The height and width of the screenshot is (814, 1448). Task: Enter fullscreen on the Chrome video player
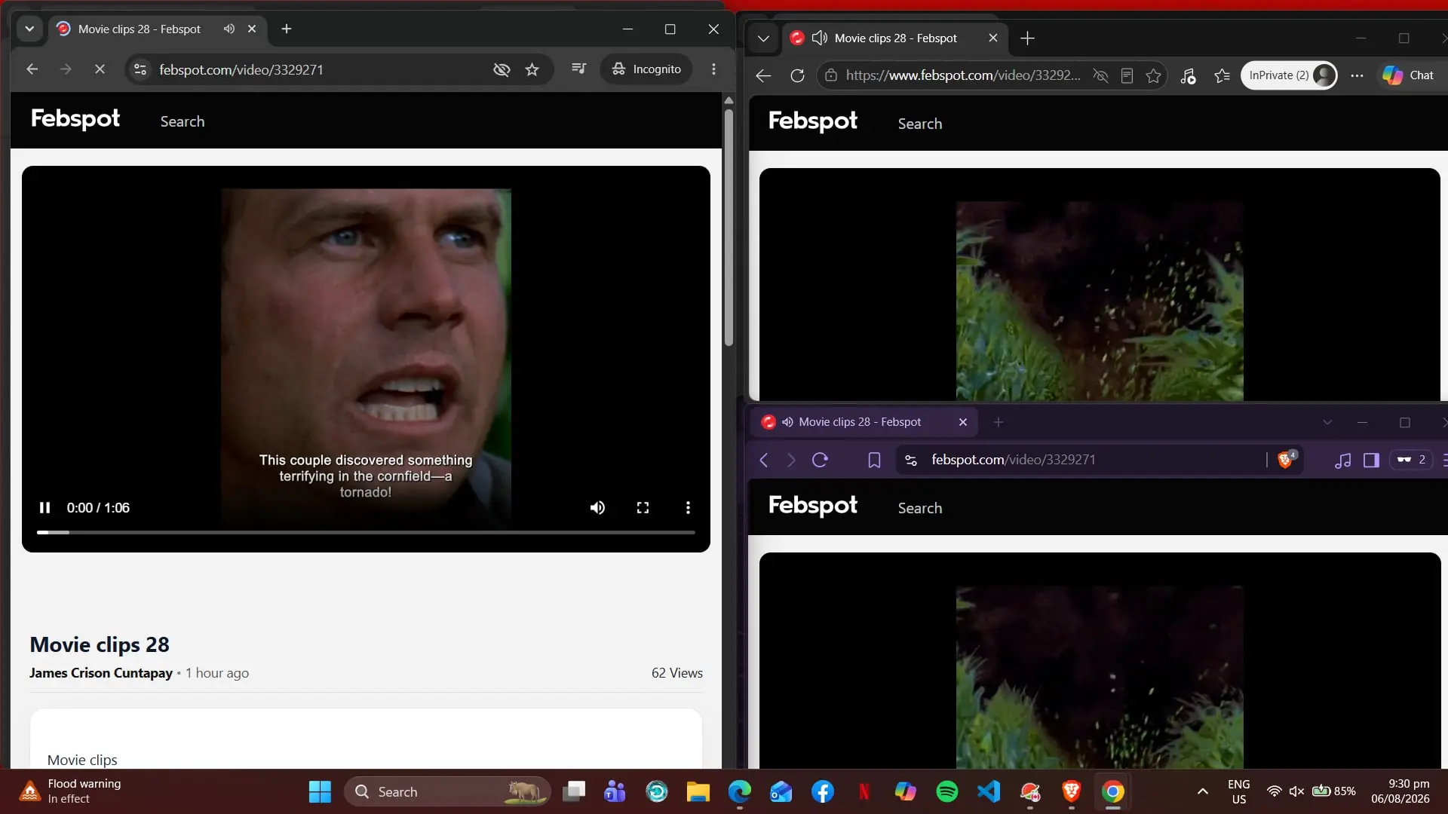coord(643,508)
